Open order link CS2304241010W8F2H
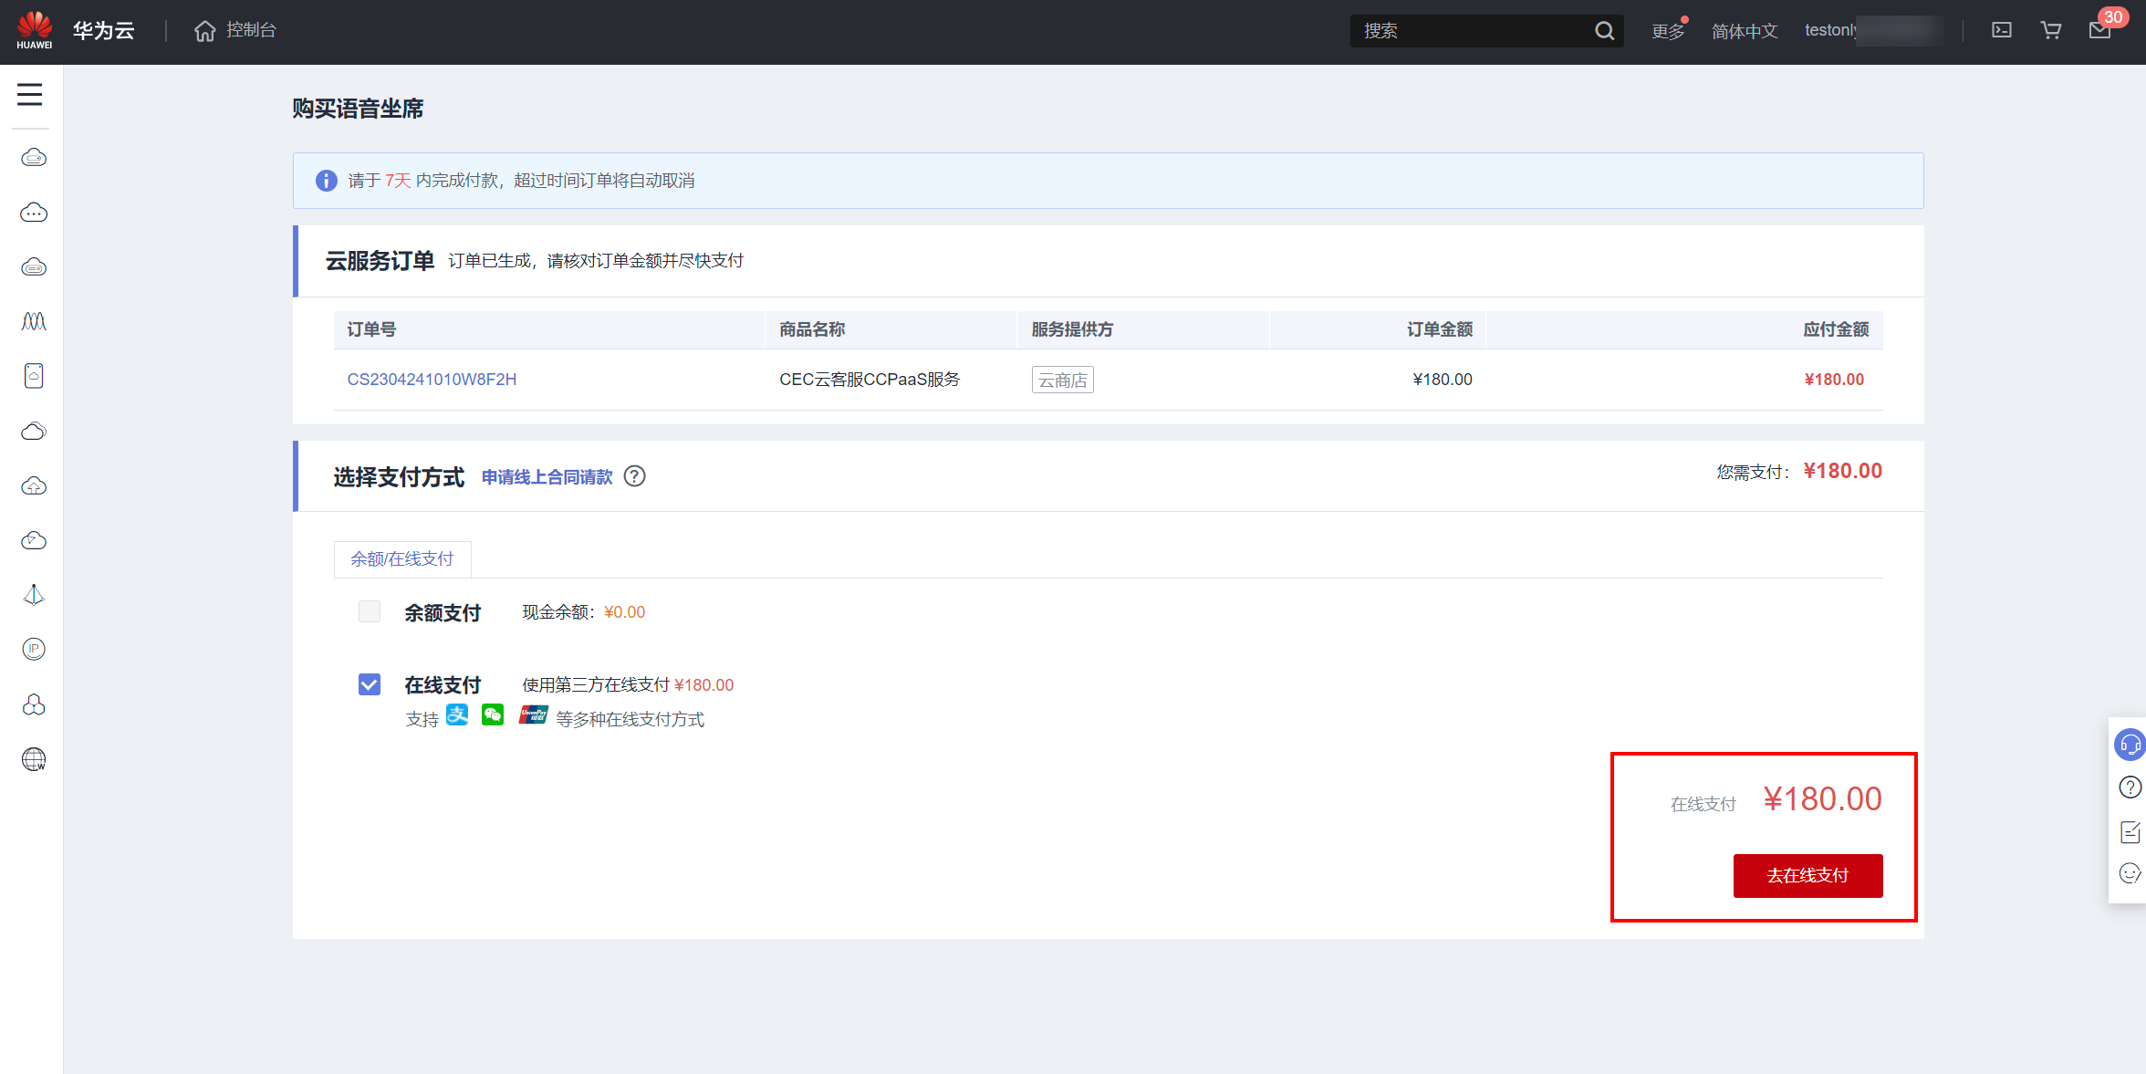 tap(432, 380)
